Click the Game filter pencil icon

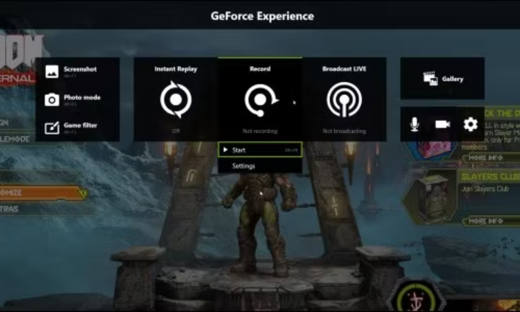tap(52, 128)
